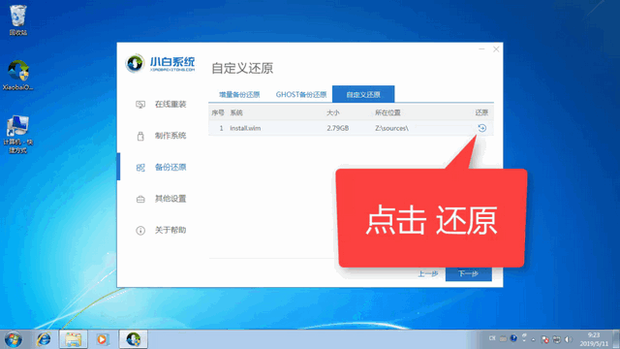Click the 其他设置 toolbox icon

coord(140,199)
